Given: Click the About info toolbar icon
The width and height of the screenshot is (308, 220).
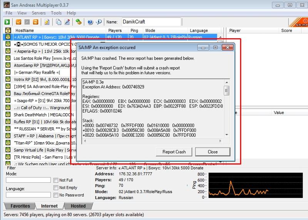Looking at the screenshot, I should click(99, 22).
